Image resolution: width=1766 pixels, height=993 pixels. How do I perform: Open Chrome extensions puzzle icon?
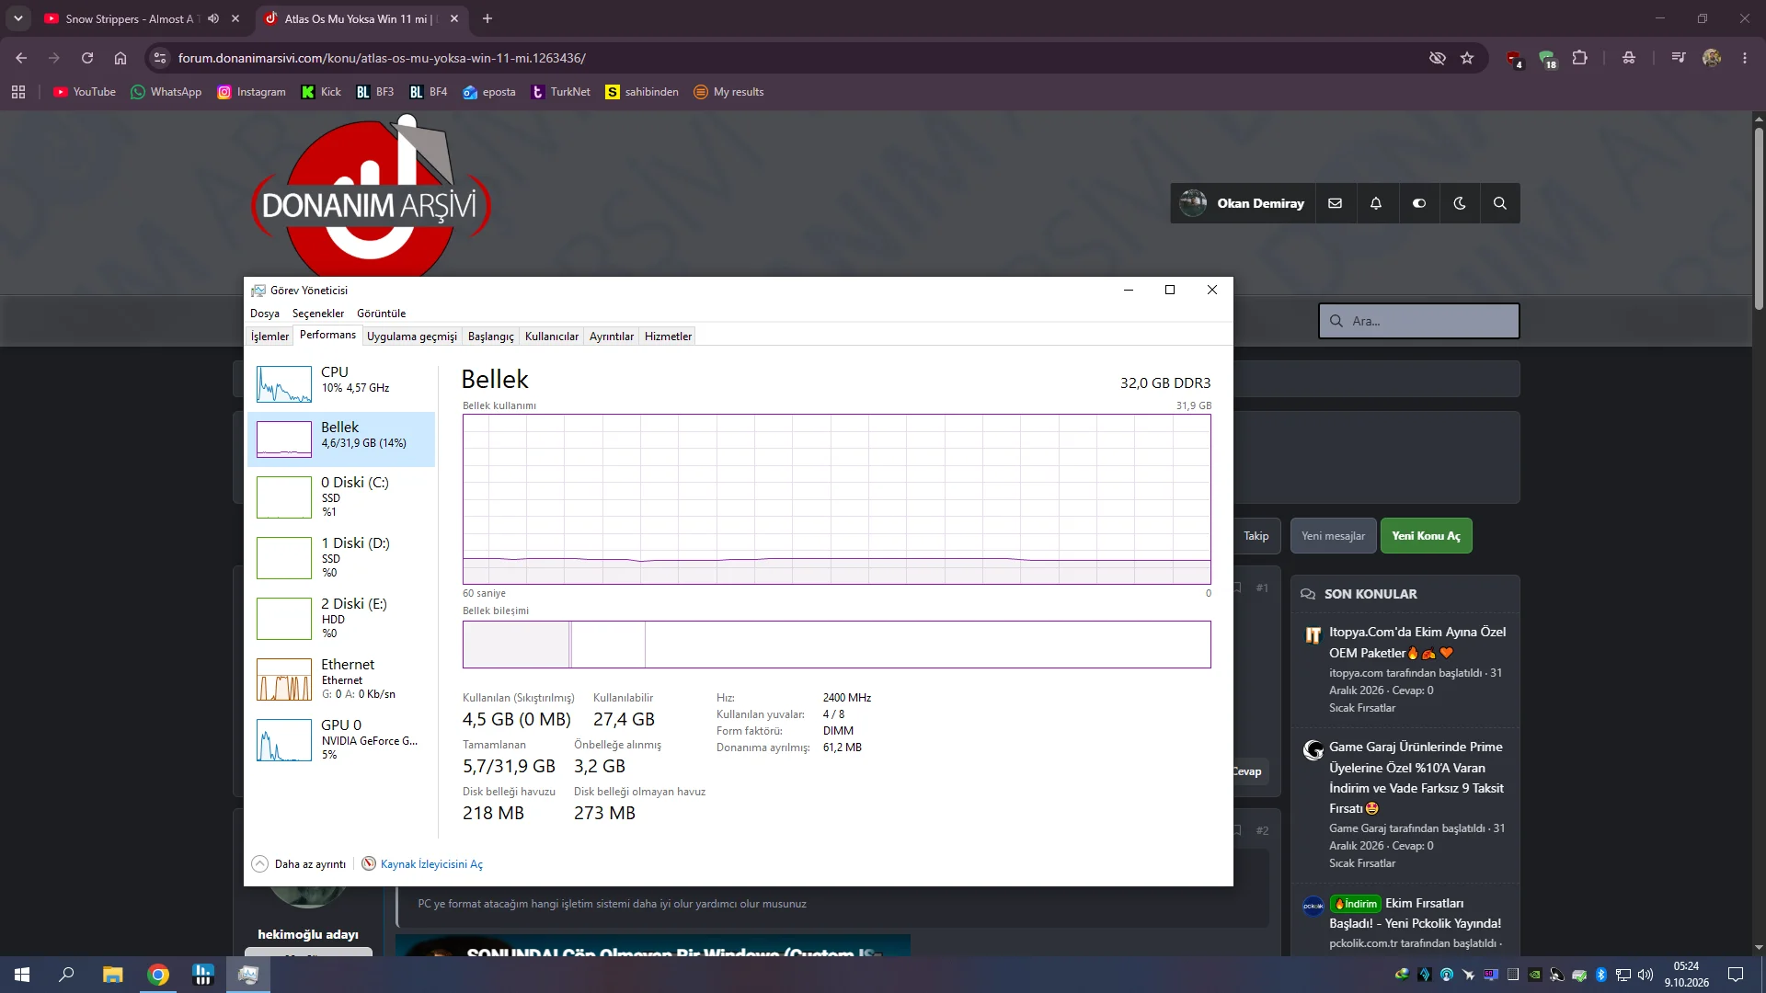1579,58
